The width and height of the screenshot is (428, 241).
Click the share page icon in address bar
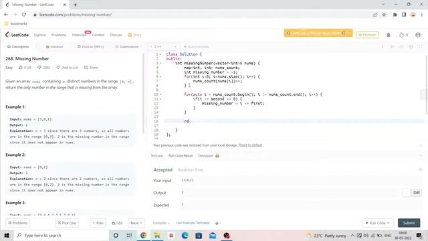pos(374,15)
